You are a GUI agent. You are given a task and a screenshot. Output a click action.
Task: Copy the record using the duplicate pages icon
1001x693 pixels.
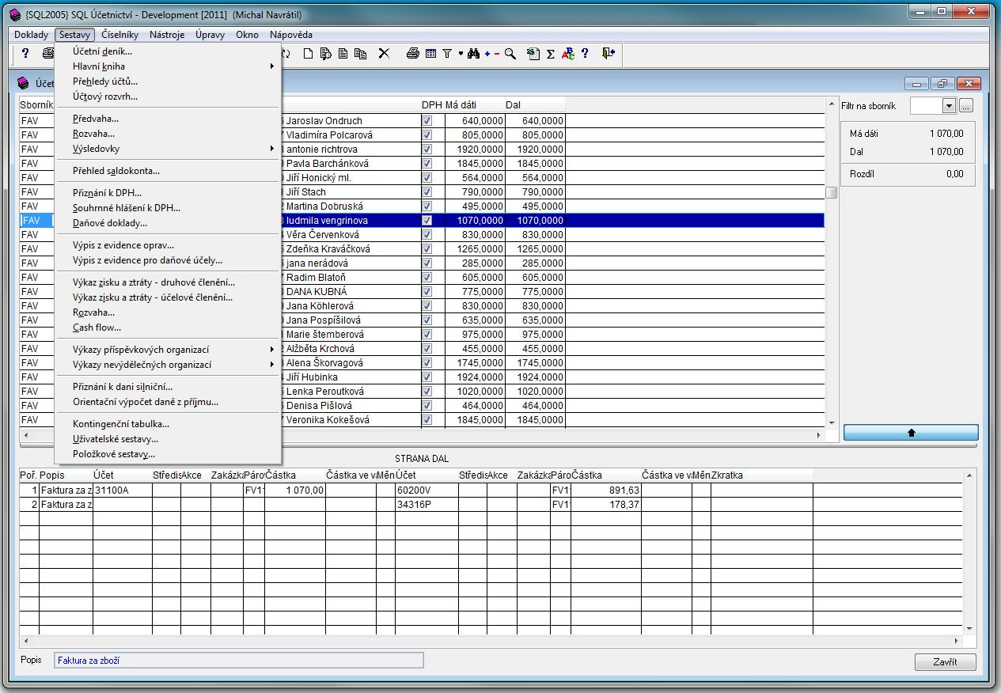(x=361, y=54)
